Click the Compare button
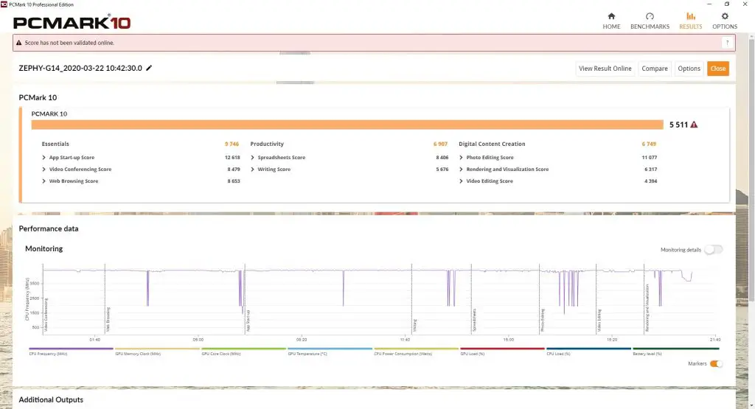755x409 pixels. coord(655,69)
